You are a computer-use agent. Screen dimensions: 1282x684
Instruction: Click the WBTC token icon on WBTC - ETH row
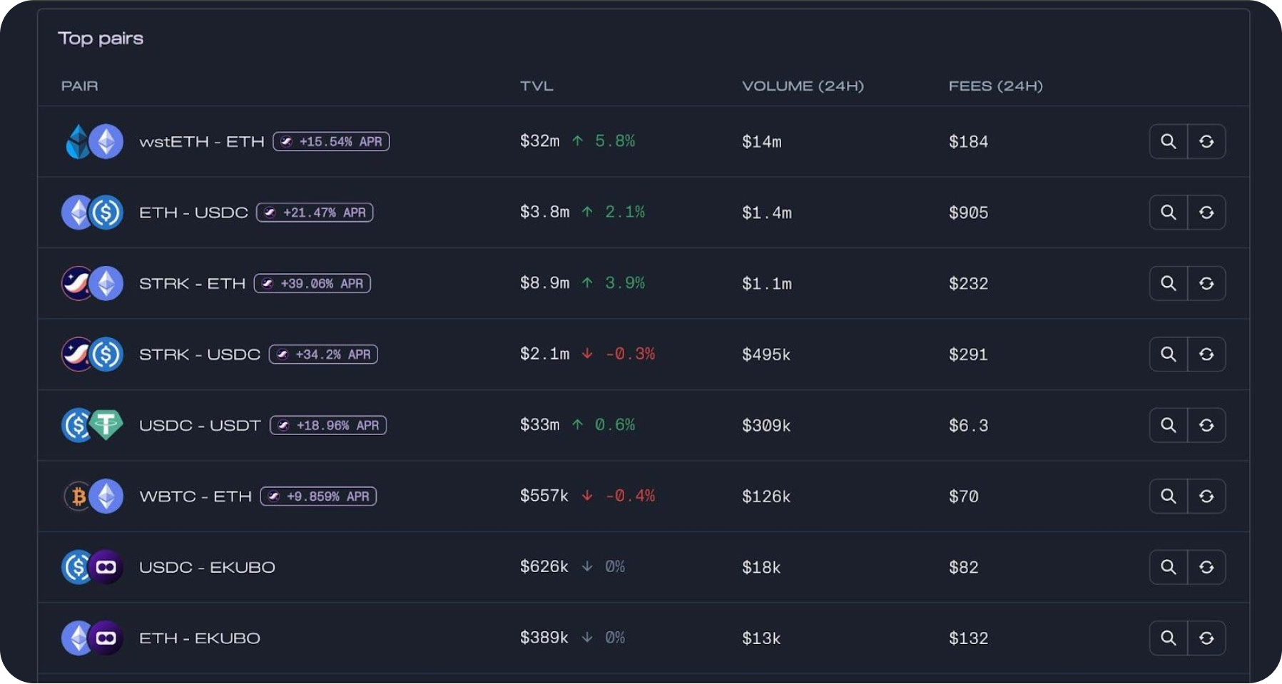77,496
